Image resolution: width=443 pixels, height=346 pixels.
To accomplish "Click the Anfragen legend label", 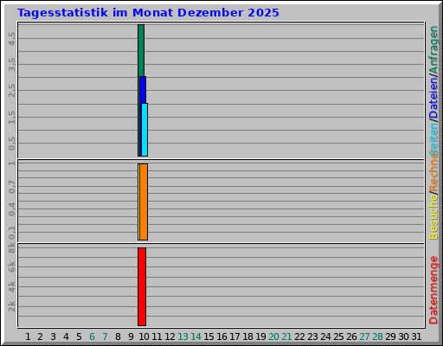I will coord(433,50).
